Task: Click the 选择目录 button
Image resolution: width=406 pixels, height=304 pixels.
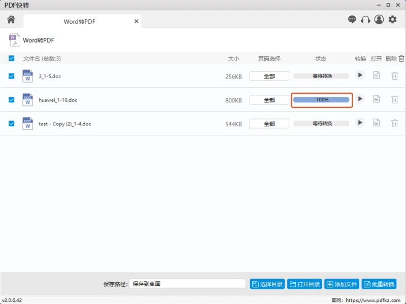Action: [x=267, y=284]
